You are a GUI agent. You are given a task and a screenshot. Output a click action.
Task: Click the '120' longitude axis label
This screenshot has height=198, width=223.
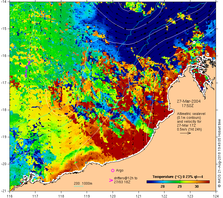pos(113,196)
